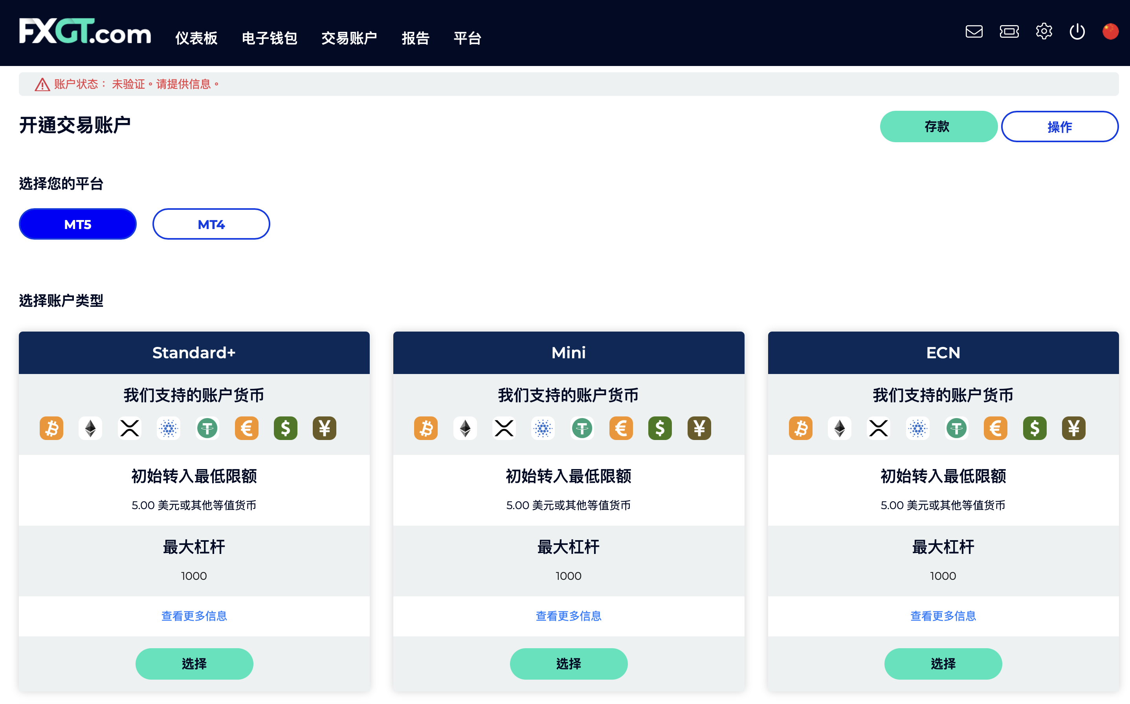The height and width of the screenshot is (704, 1130).
Task: Choose 选择 button for Mini account
Action: click(x=569, y=664)
